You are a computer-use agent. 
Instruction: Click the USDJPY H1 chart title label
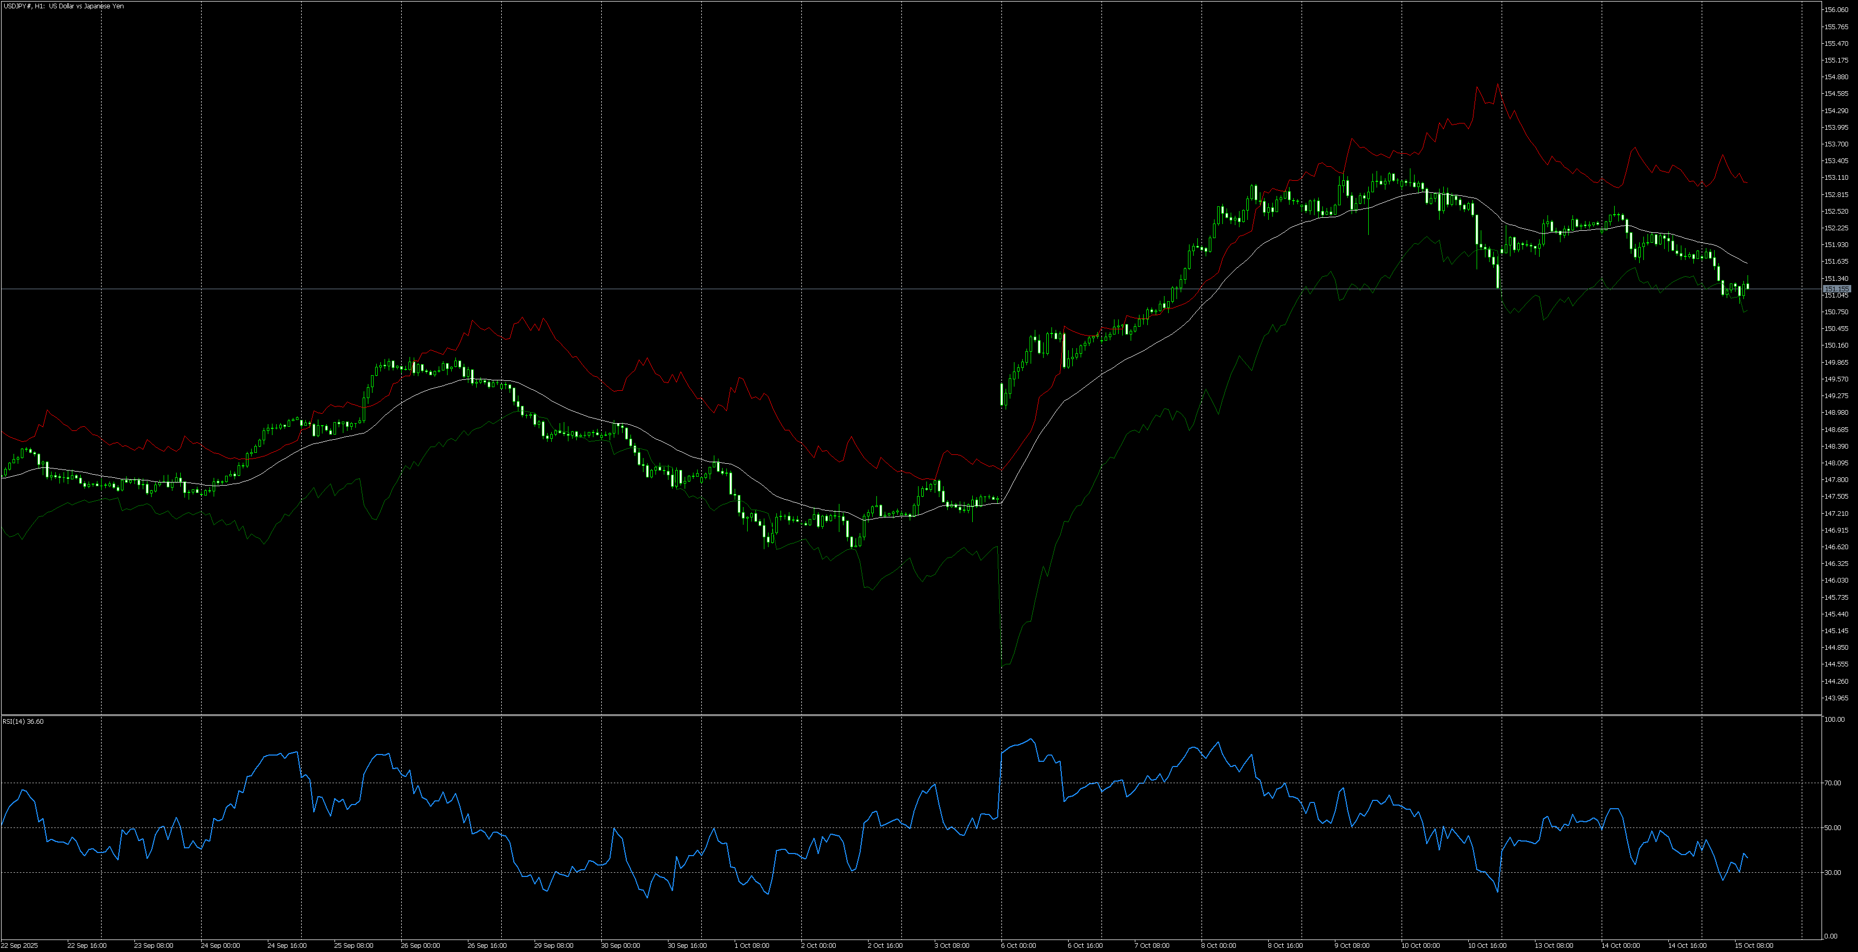[x=64, y=6]
